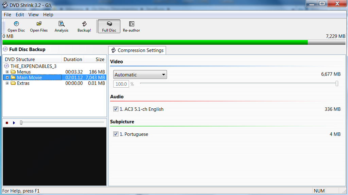Screen dimensions: 348x195
Task: Click the 00:03.32 duration value
Action: coord(74,72)
